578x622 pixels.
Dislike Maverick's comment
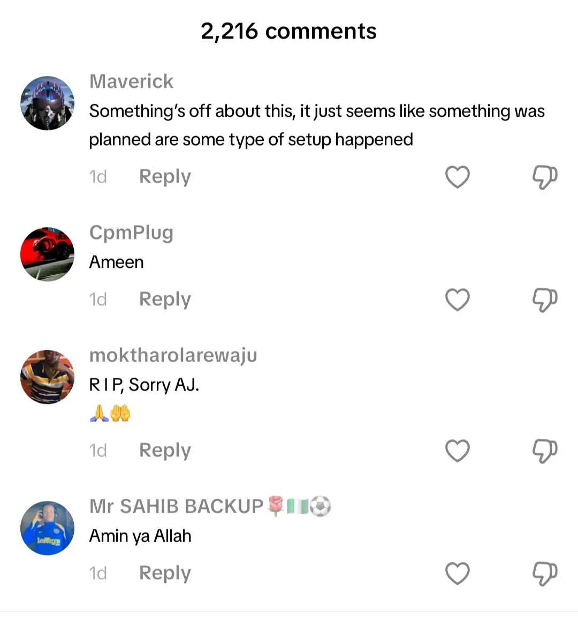click(x=545, y=177)
